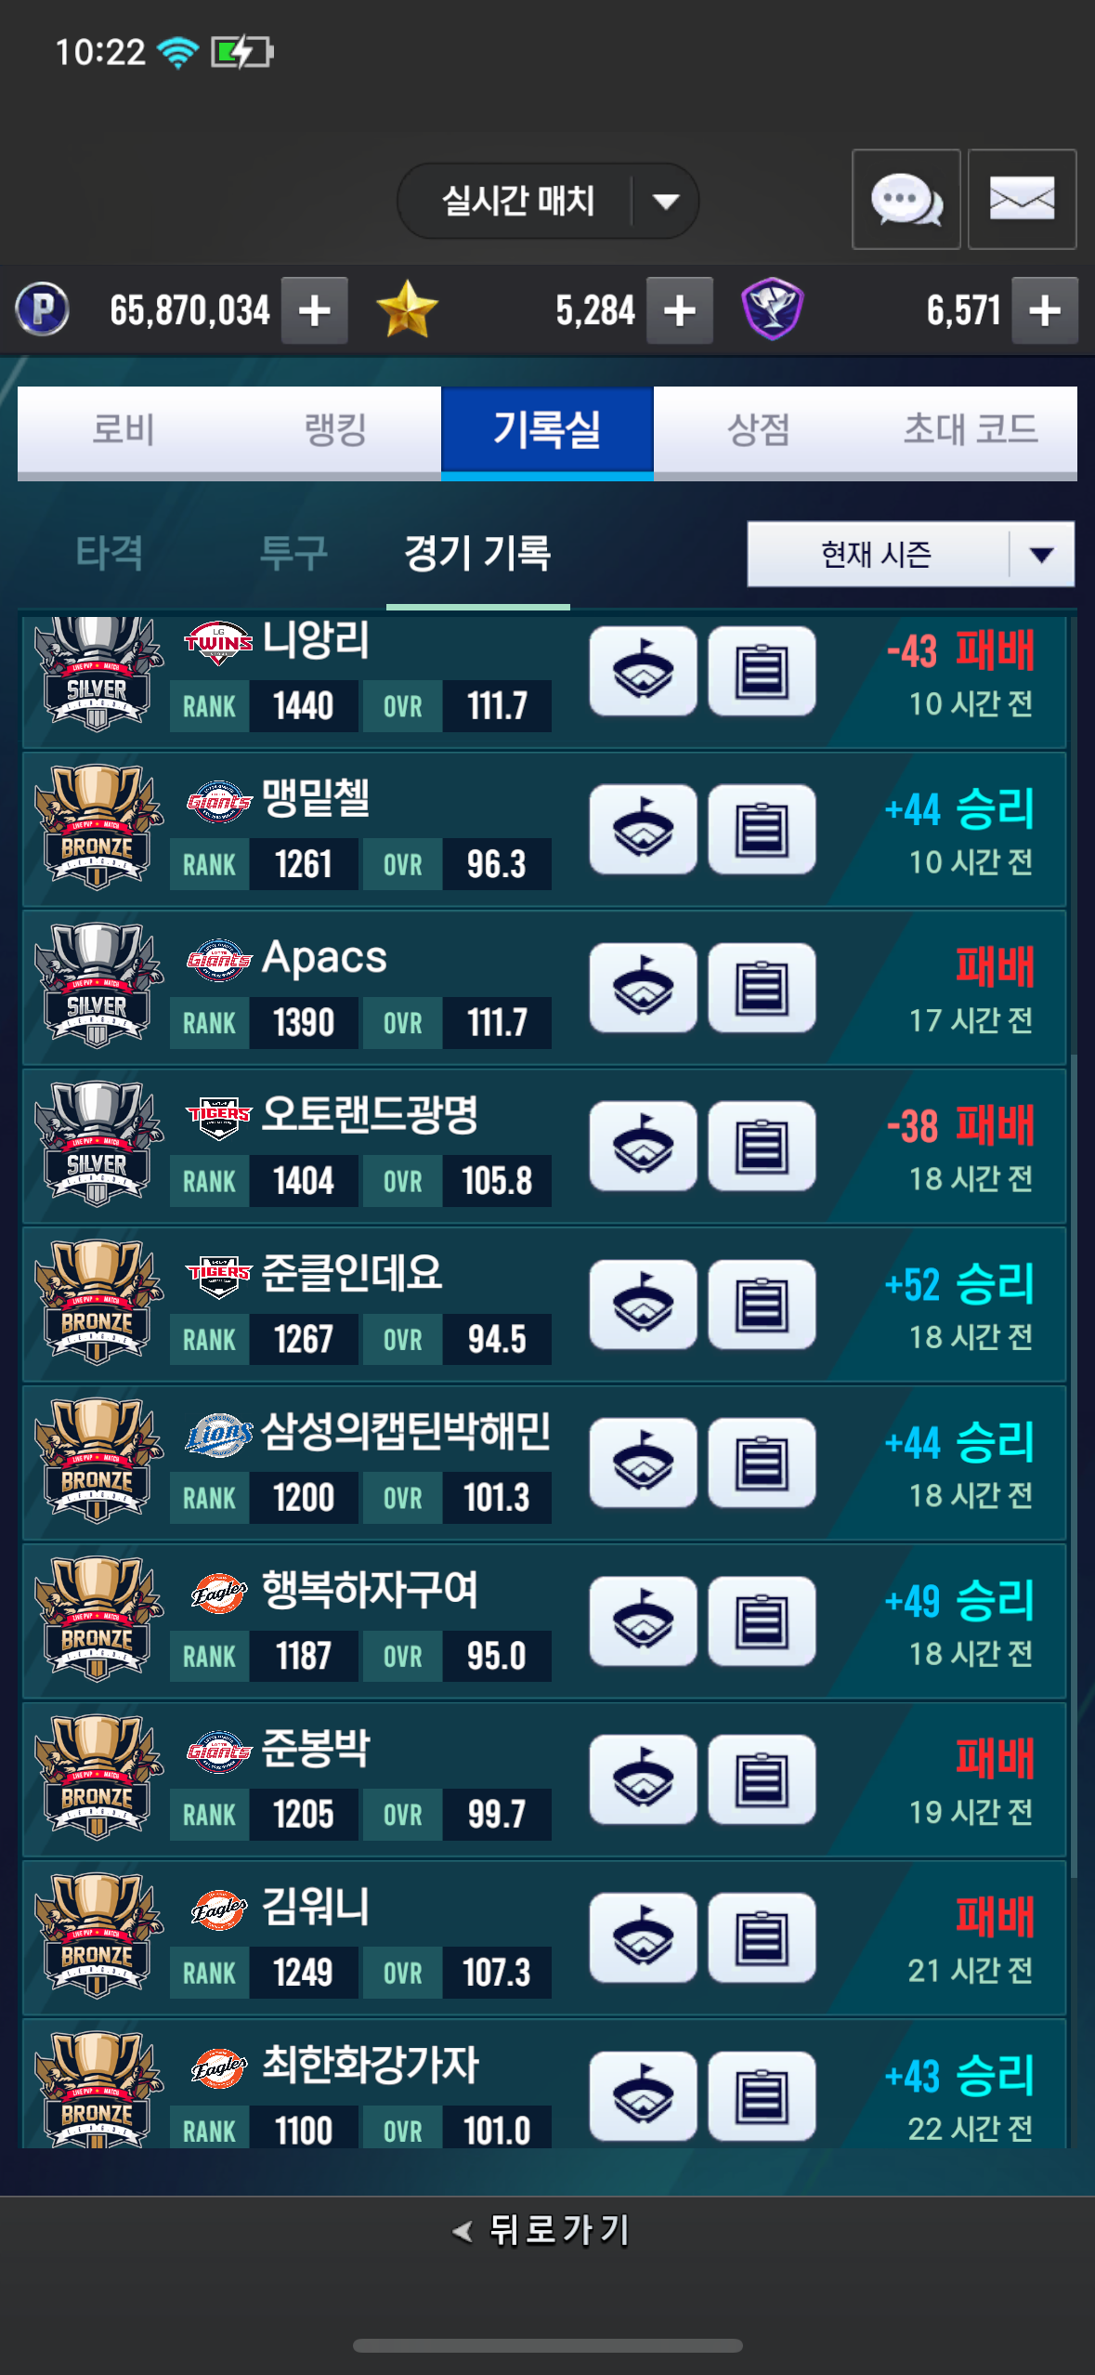This screenshot has height=2375, width=1095.
Task: Open clipboard box score for 준클인데요 match
Action: point(762,1305)
